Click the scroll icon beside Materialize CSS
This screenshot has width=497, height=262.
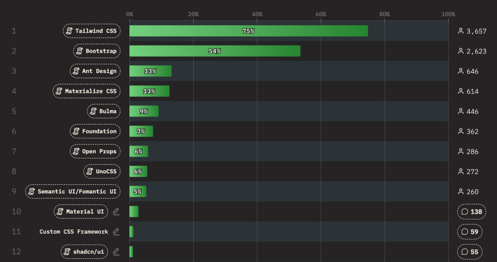(x=59, y=91)
